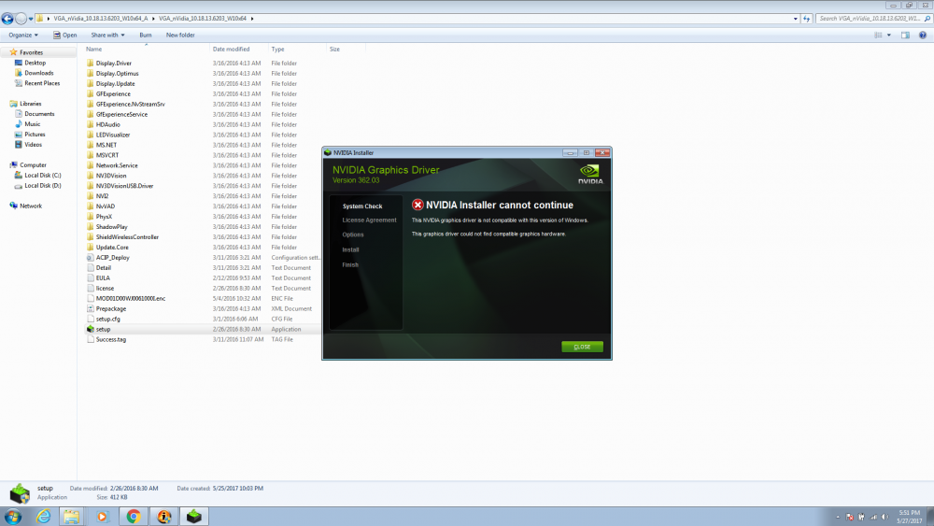Click the address bar history dropdown arrow
Screen dimensions: 934x526
pyautogui.click(x=796, y=19)
